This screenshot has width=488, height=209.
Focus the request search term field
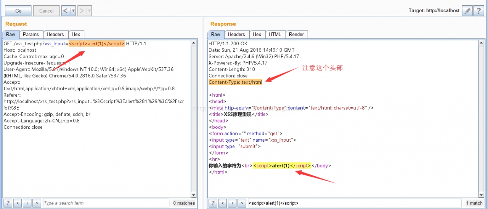(x=106, y=203)
